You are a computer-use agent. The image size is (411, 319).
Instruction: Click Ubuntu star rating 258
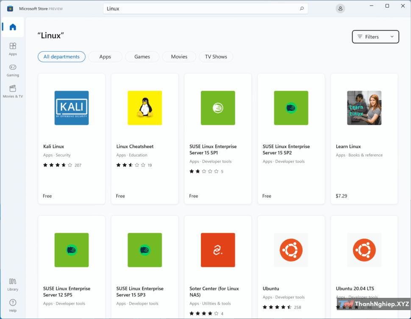tap(282, 307)
